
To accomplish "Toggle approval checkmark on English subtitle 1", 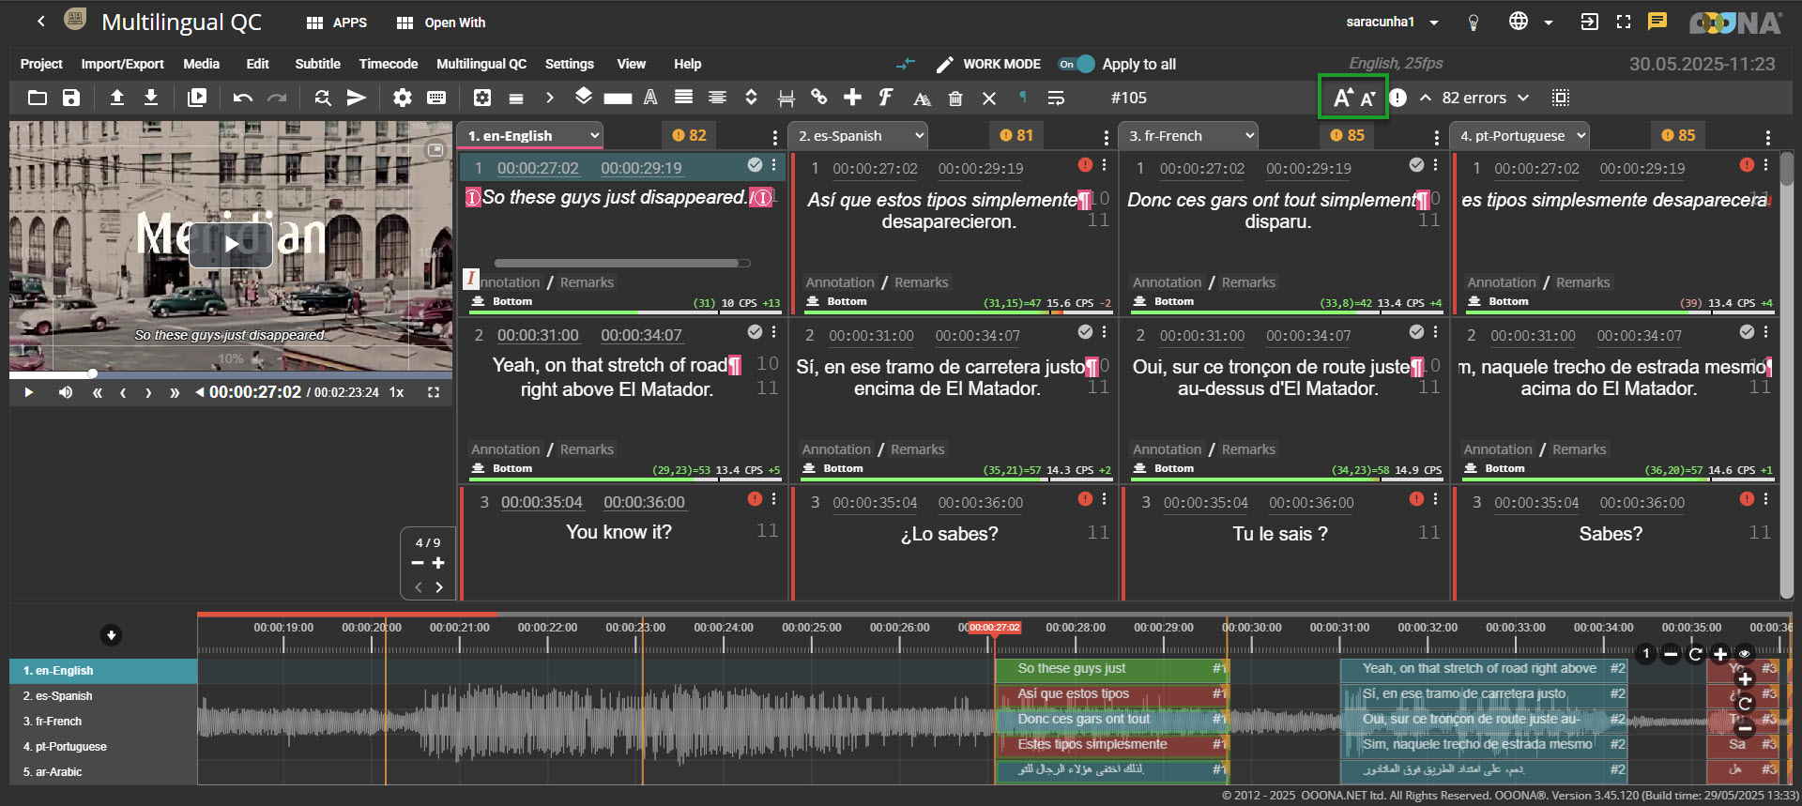I will [755, 165].
